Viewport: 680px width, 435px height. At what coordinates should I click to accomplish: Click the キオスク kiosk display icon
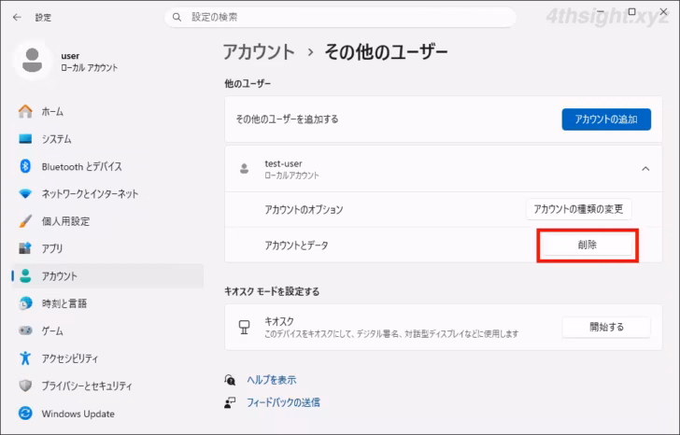(244, 327)
